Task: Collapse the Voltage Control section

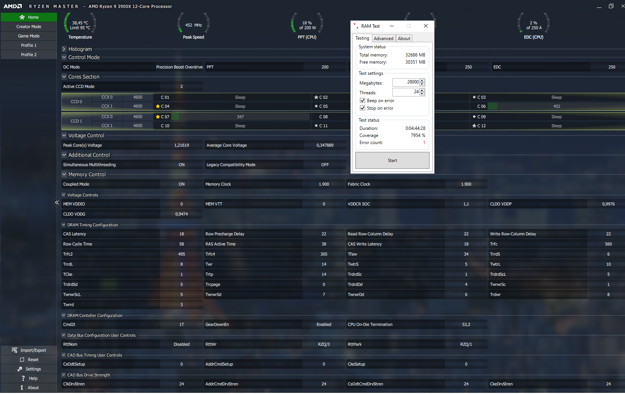Action: pyautogui.click(x=64, y=135)
